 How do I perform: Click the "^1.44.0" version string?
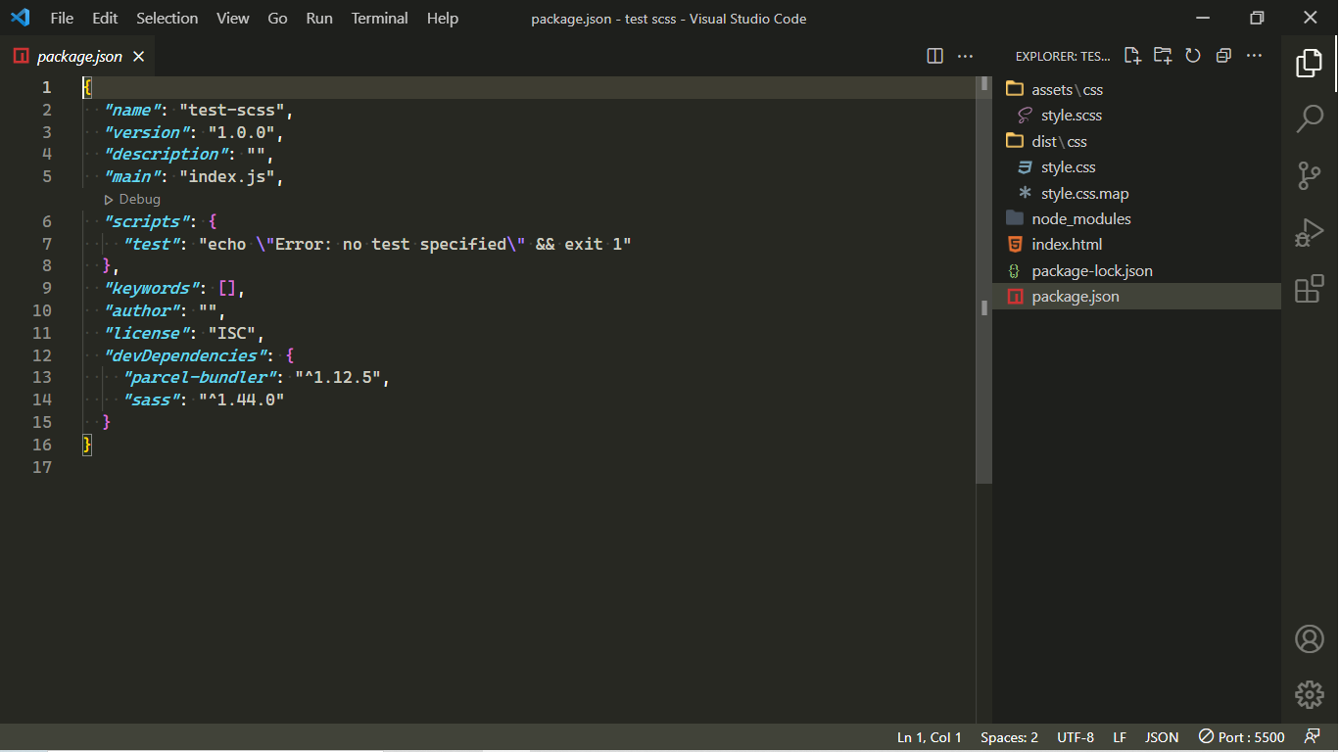pos(242,399)
